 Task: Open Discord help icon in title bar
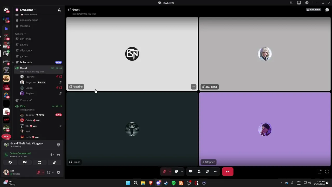(x=307, y=3)
